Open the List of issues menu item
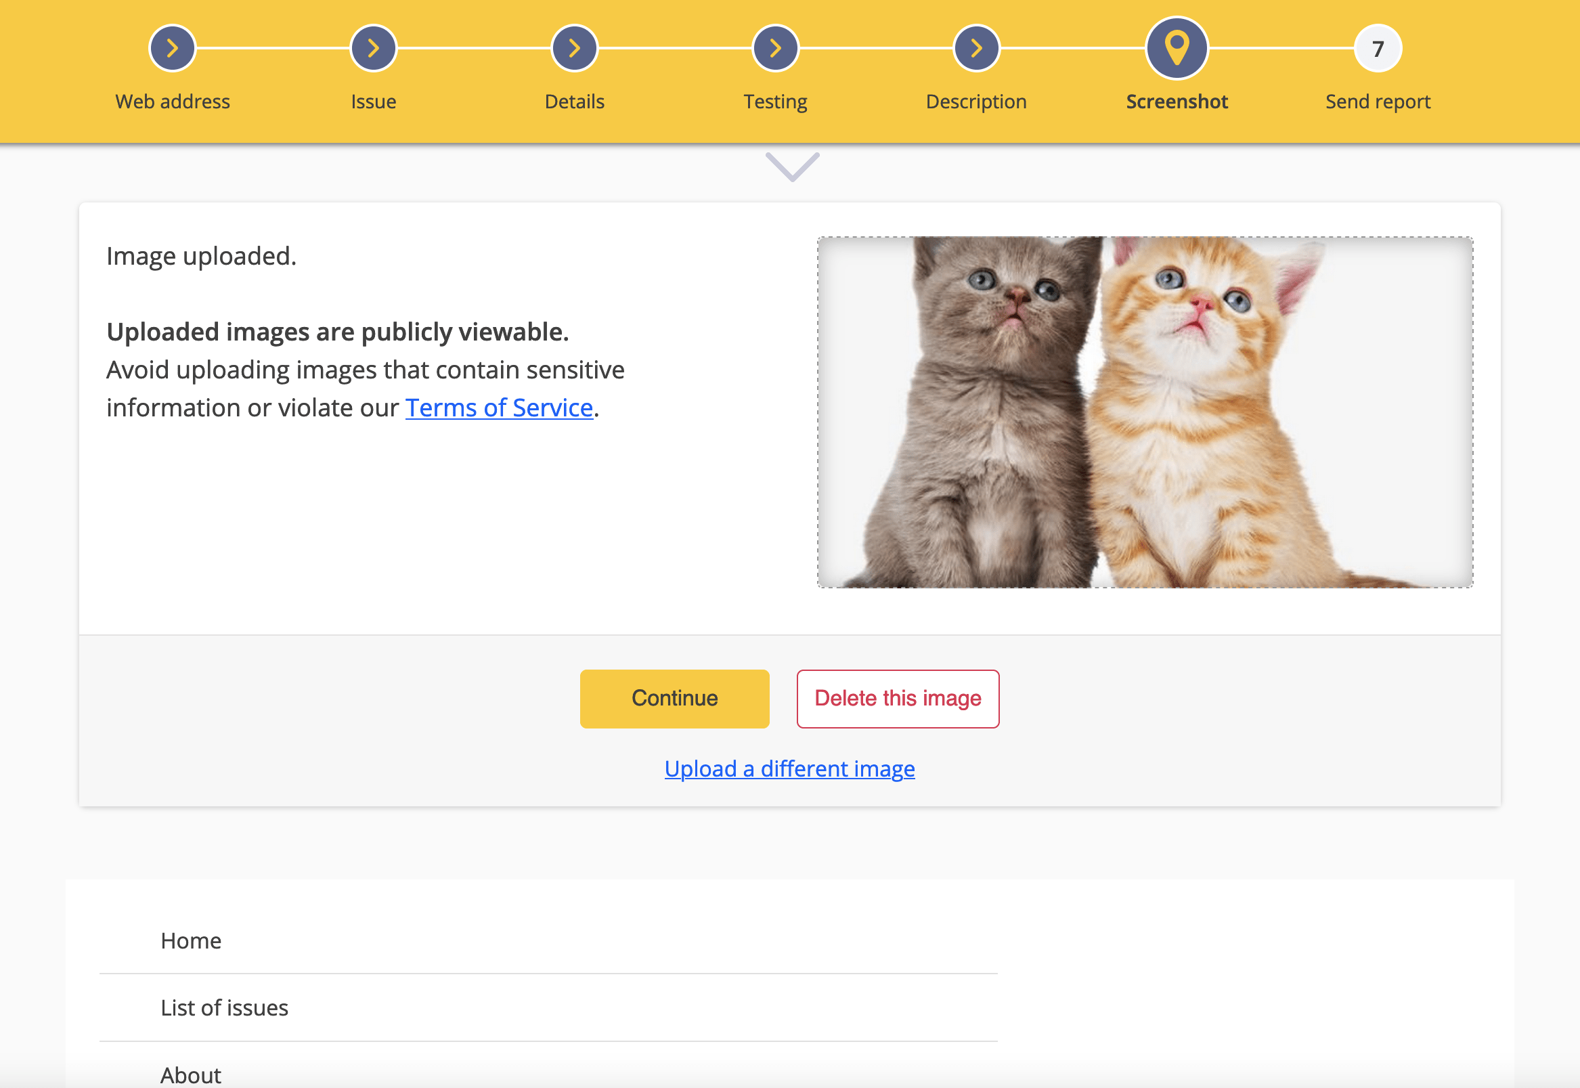 (x=225, y=1006)
